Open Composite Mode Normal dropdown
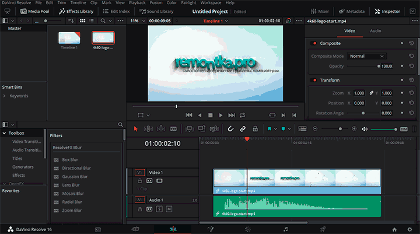Viewport: 420px width, 234px height. [367, 56]
